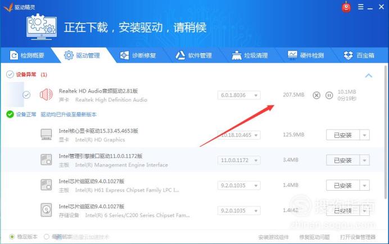The width and height of the screenshot is (389, 244).
Task: Click the Realtek High Definition Audio subtitle
Action: [x=111, y=100]
